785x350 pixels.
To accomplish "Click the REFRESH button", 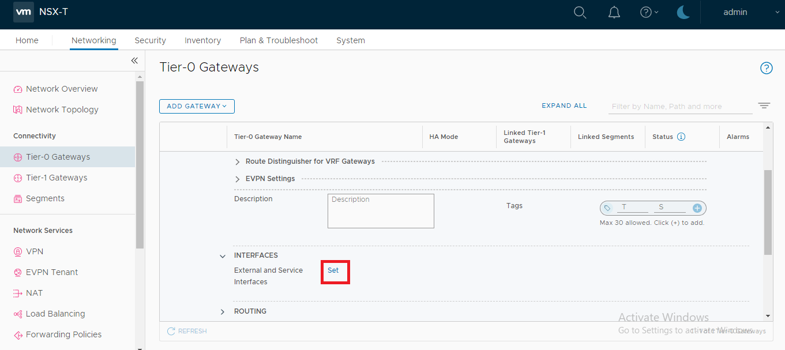I will click(x=187, y=331).
